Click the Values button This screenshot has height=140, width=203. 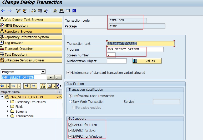(x=147, y=61)
